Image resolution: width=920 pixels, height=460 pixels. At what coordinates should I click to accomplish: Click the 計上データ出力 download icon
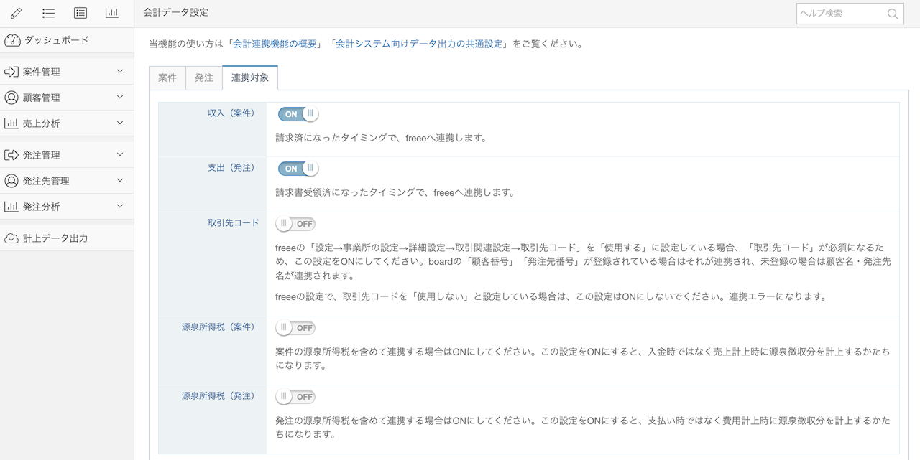[11, 238]
